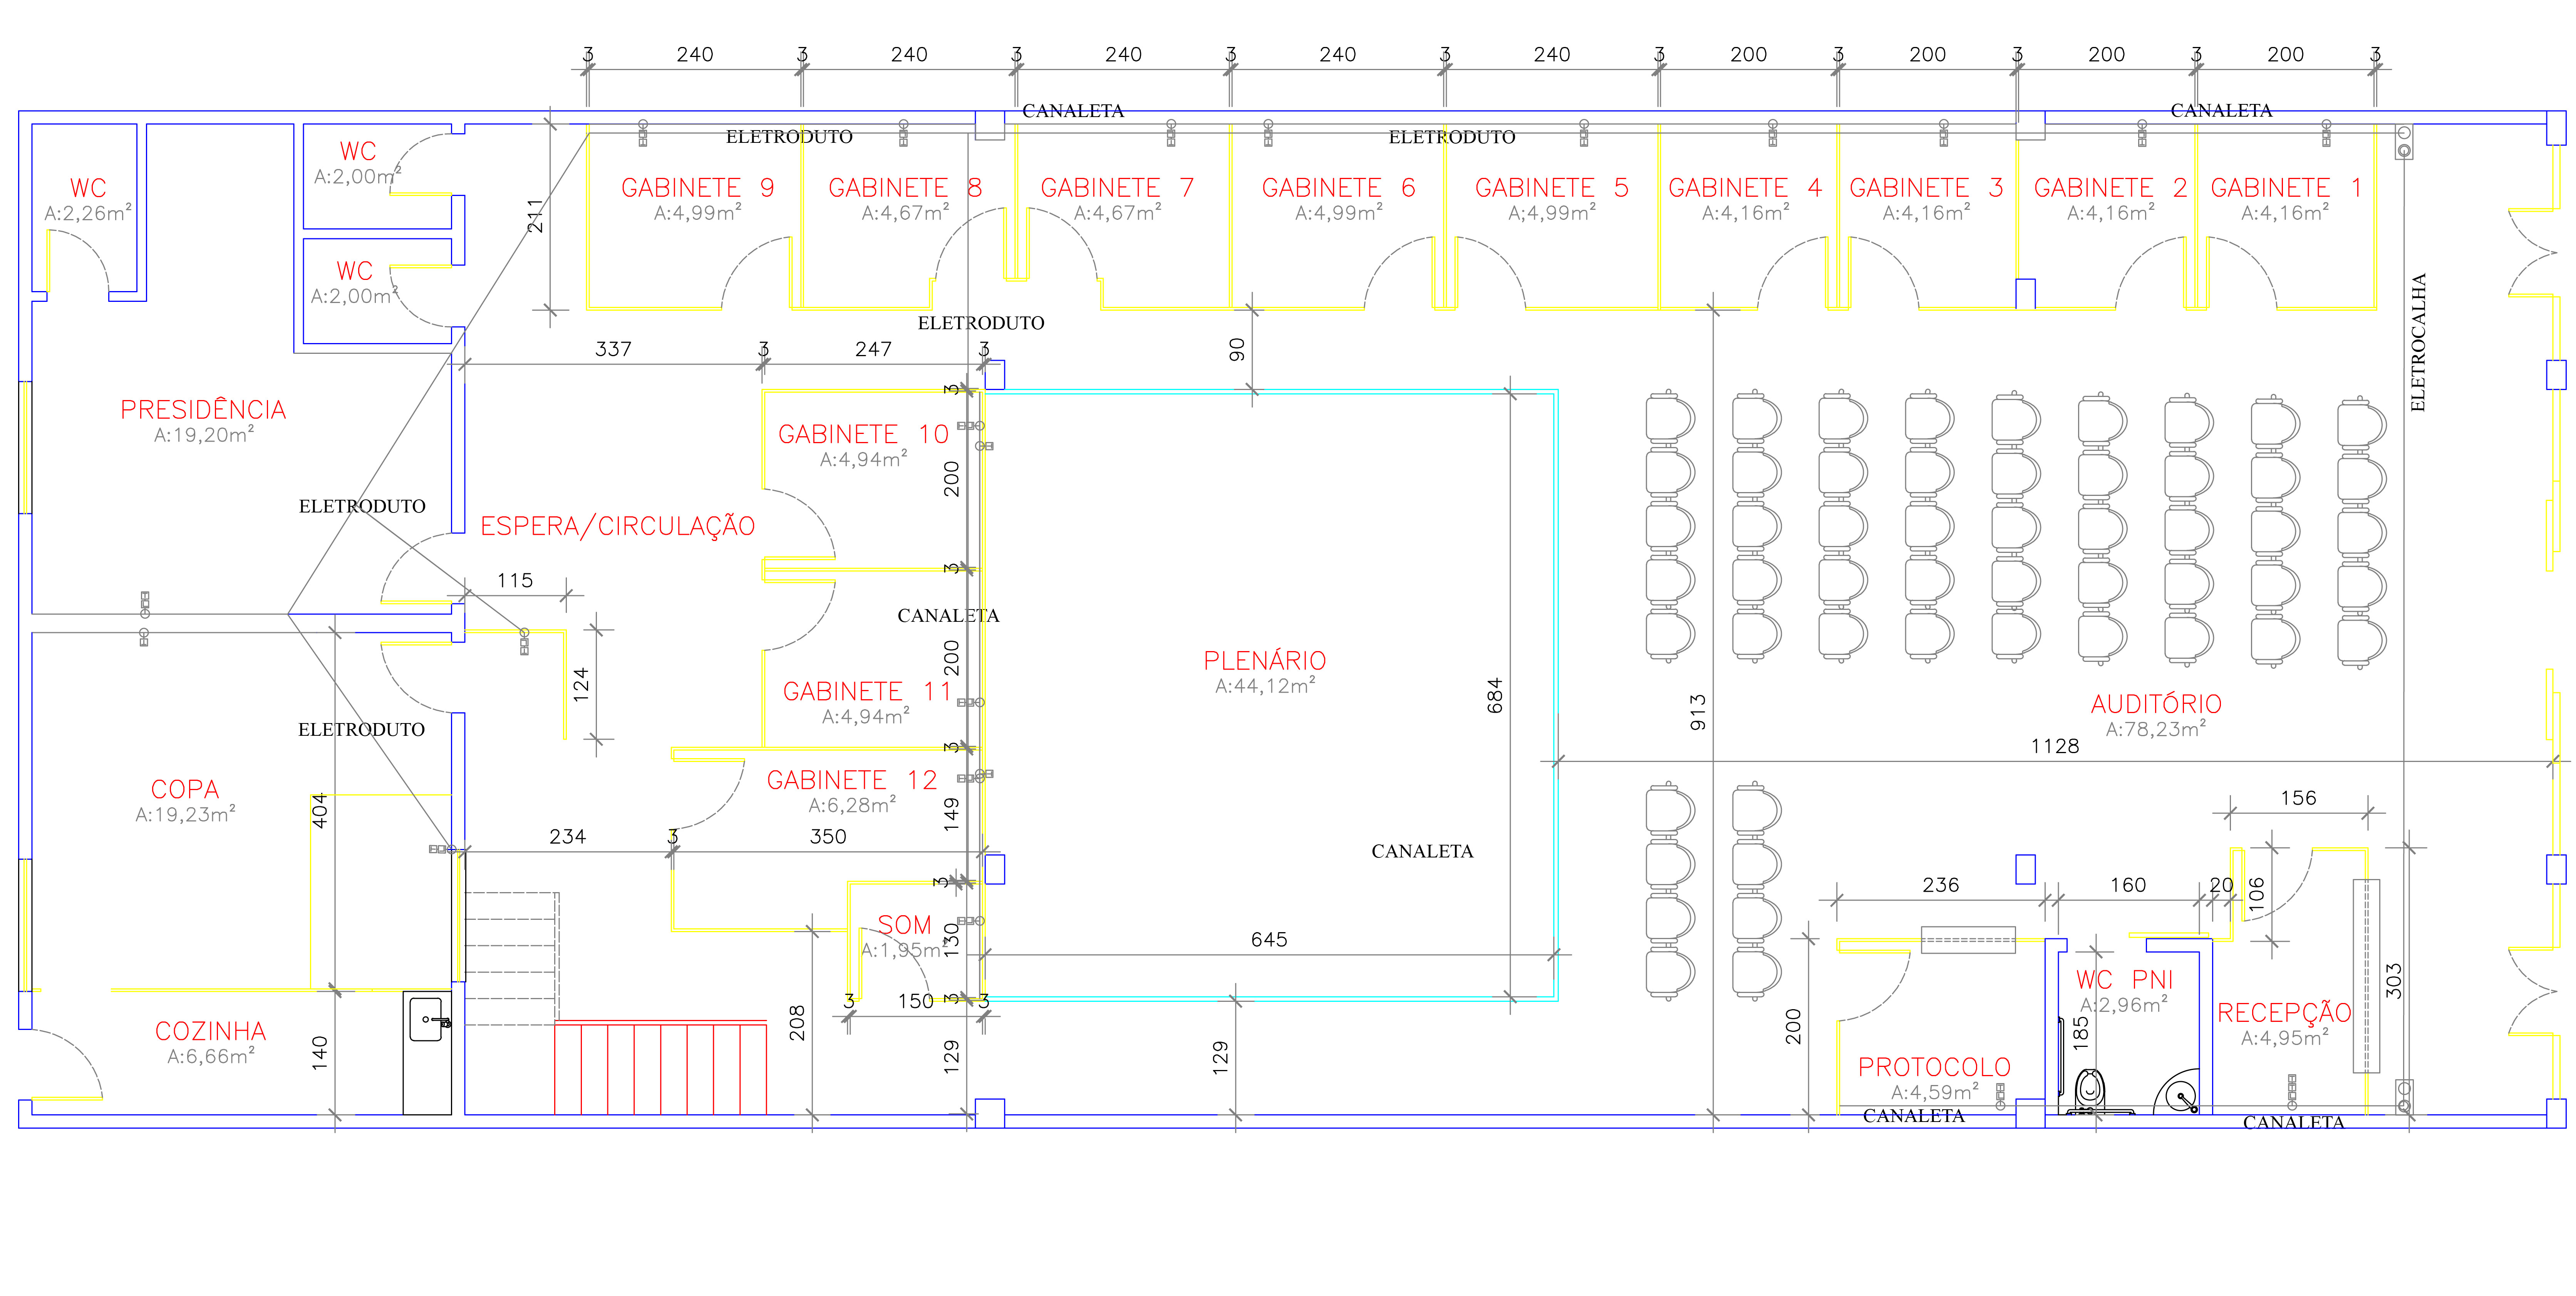The height and width of the screenshot is (1296, 2576).
Task: Click the GABINETE 12 label
Action: coord(852,780)
